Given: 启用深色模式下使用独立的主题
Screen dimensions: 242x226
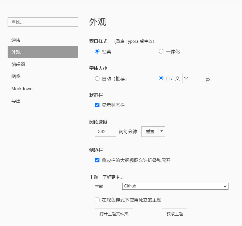Looking at the screenshot, I should coord(97,200).
